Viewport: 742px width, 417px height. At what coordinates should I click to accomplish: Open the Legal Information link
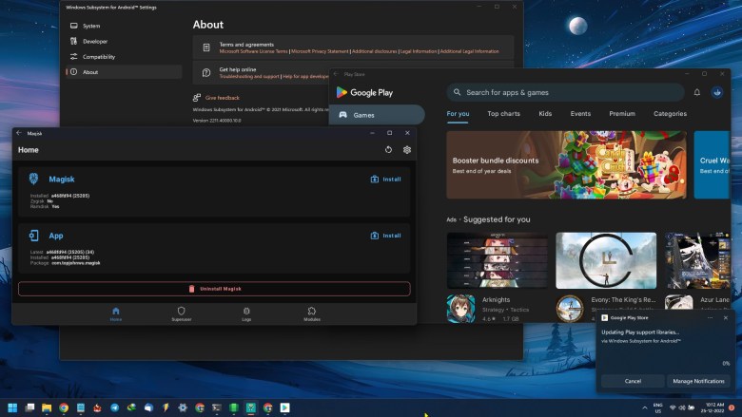click(x=419, y=51)
